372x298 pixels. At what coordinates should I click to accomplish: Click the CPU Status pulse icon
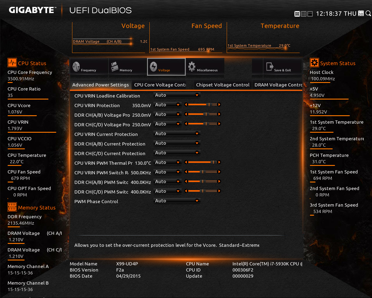pos(12,63)
